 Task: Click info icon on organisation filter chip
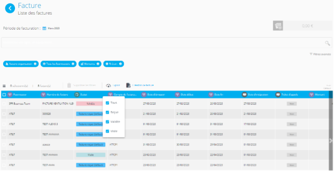35,64
